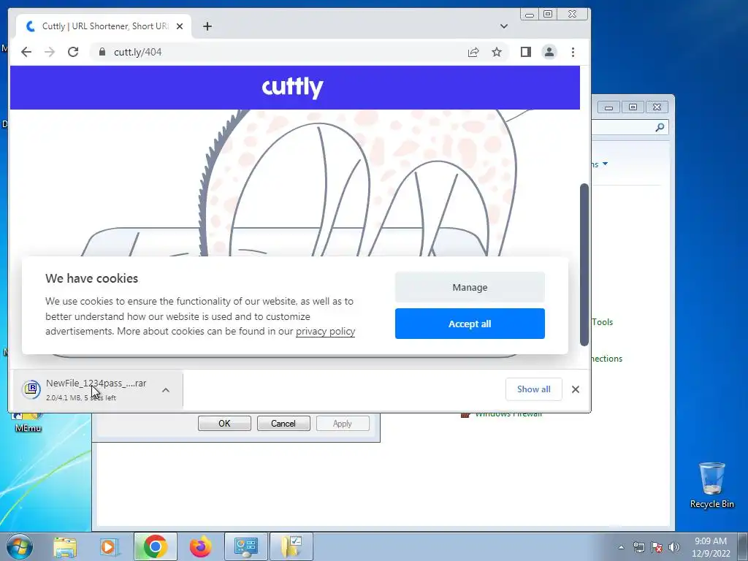Image resolution: width=748 pixels, height=561 pixels.
Task: Close the Chrome downloads bar
Action: 576,389
